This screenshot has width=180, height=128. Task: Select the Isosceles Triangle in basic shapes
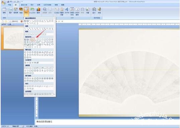tap(32, 40)
